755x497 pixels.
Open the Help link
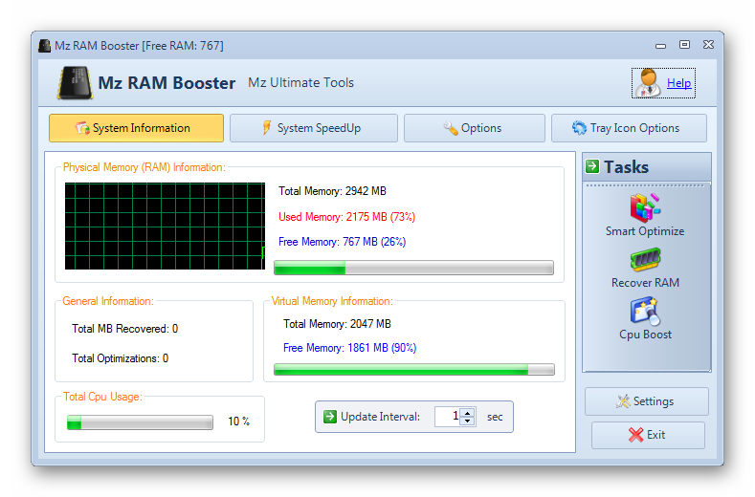(x=678, y=83)
